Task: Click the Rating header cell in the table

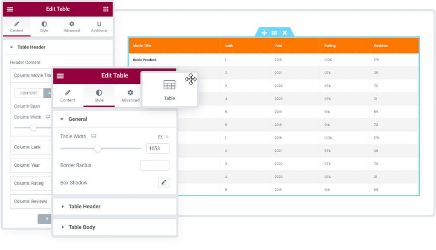Action: pos(344,45)
